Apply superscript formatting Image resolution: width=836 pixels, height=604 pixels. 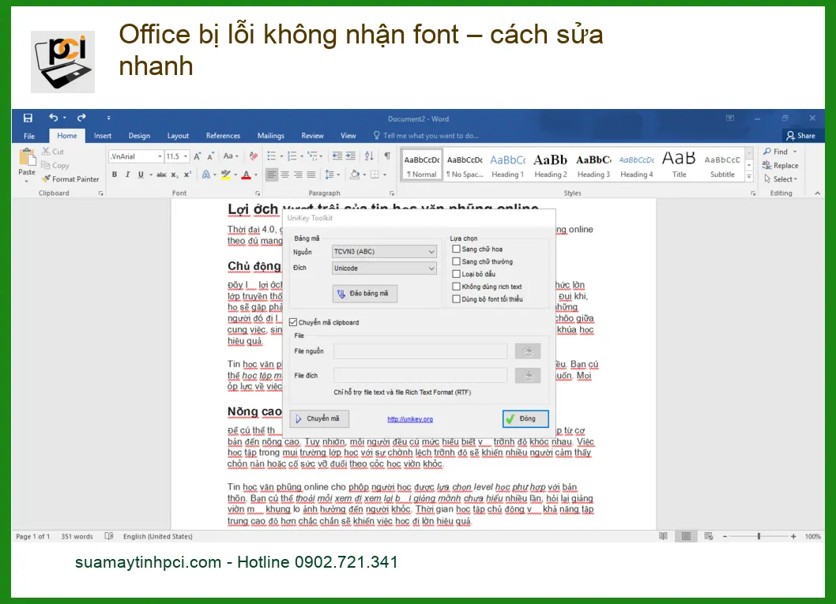(x=187, y=174)
